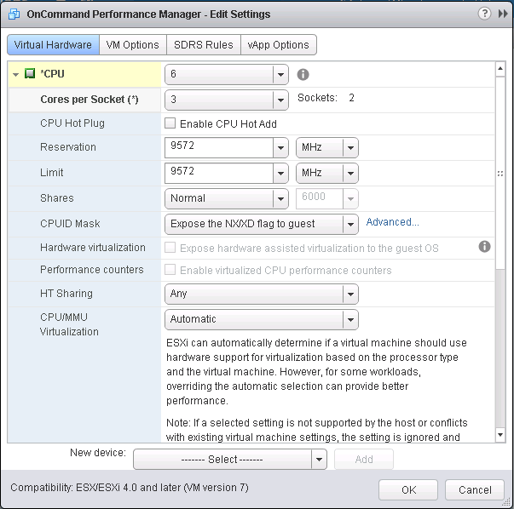
Task: Open the Reservation value dropdown arrow
Action: tap(280, 147)
